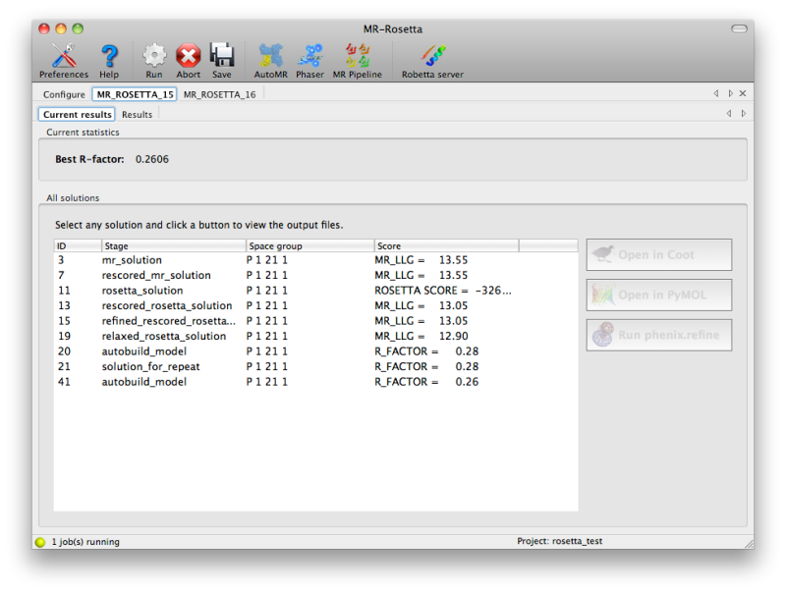Image resolution: width=786 pixels, height=593 pixels.
Task: Switch to the Results sub-tab
Action: point(137,114)
